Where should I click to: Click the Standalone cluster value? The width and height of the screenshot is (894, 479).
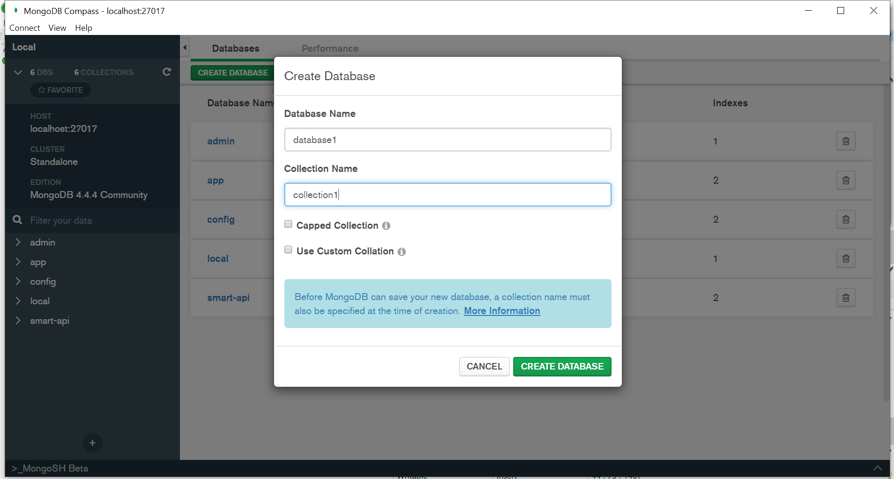54,162
